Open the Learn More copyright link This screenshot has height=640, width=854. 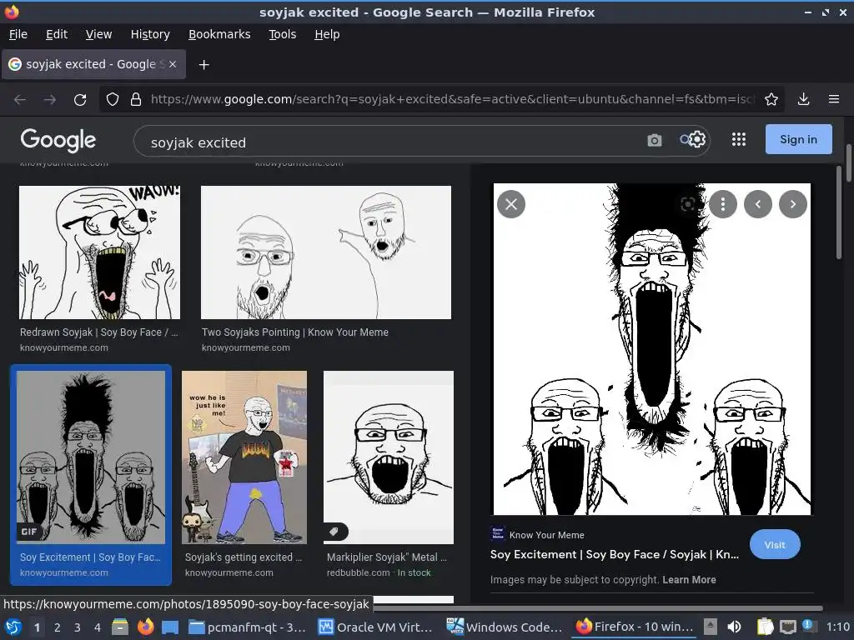pyautogui.click(x=689, y=580)
